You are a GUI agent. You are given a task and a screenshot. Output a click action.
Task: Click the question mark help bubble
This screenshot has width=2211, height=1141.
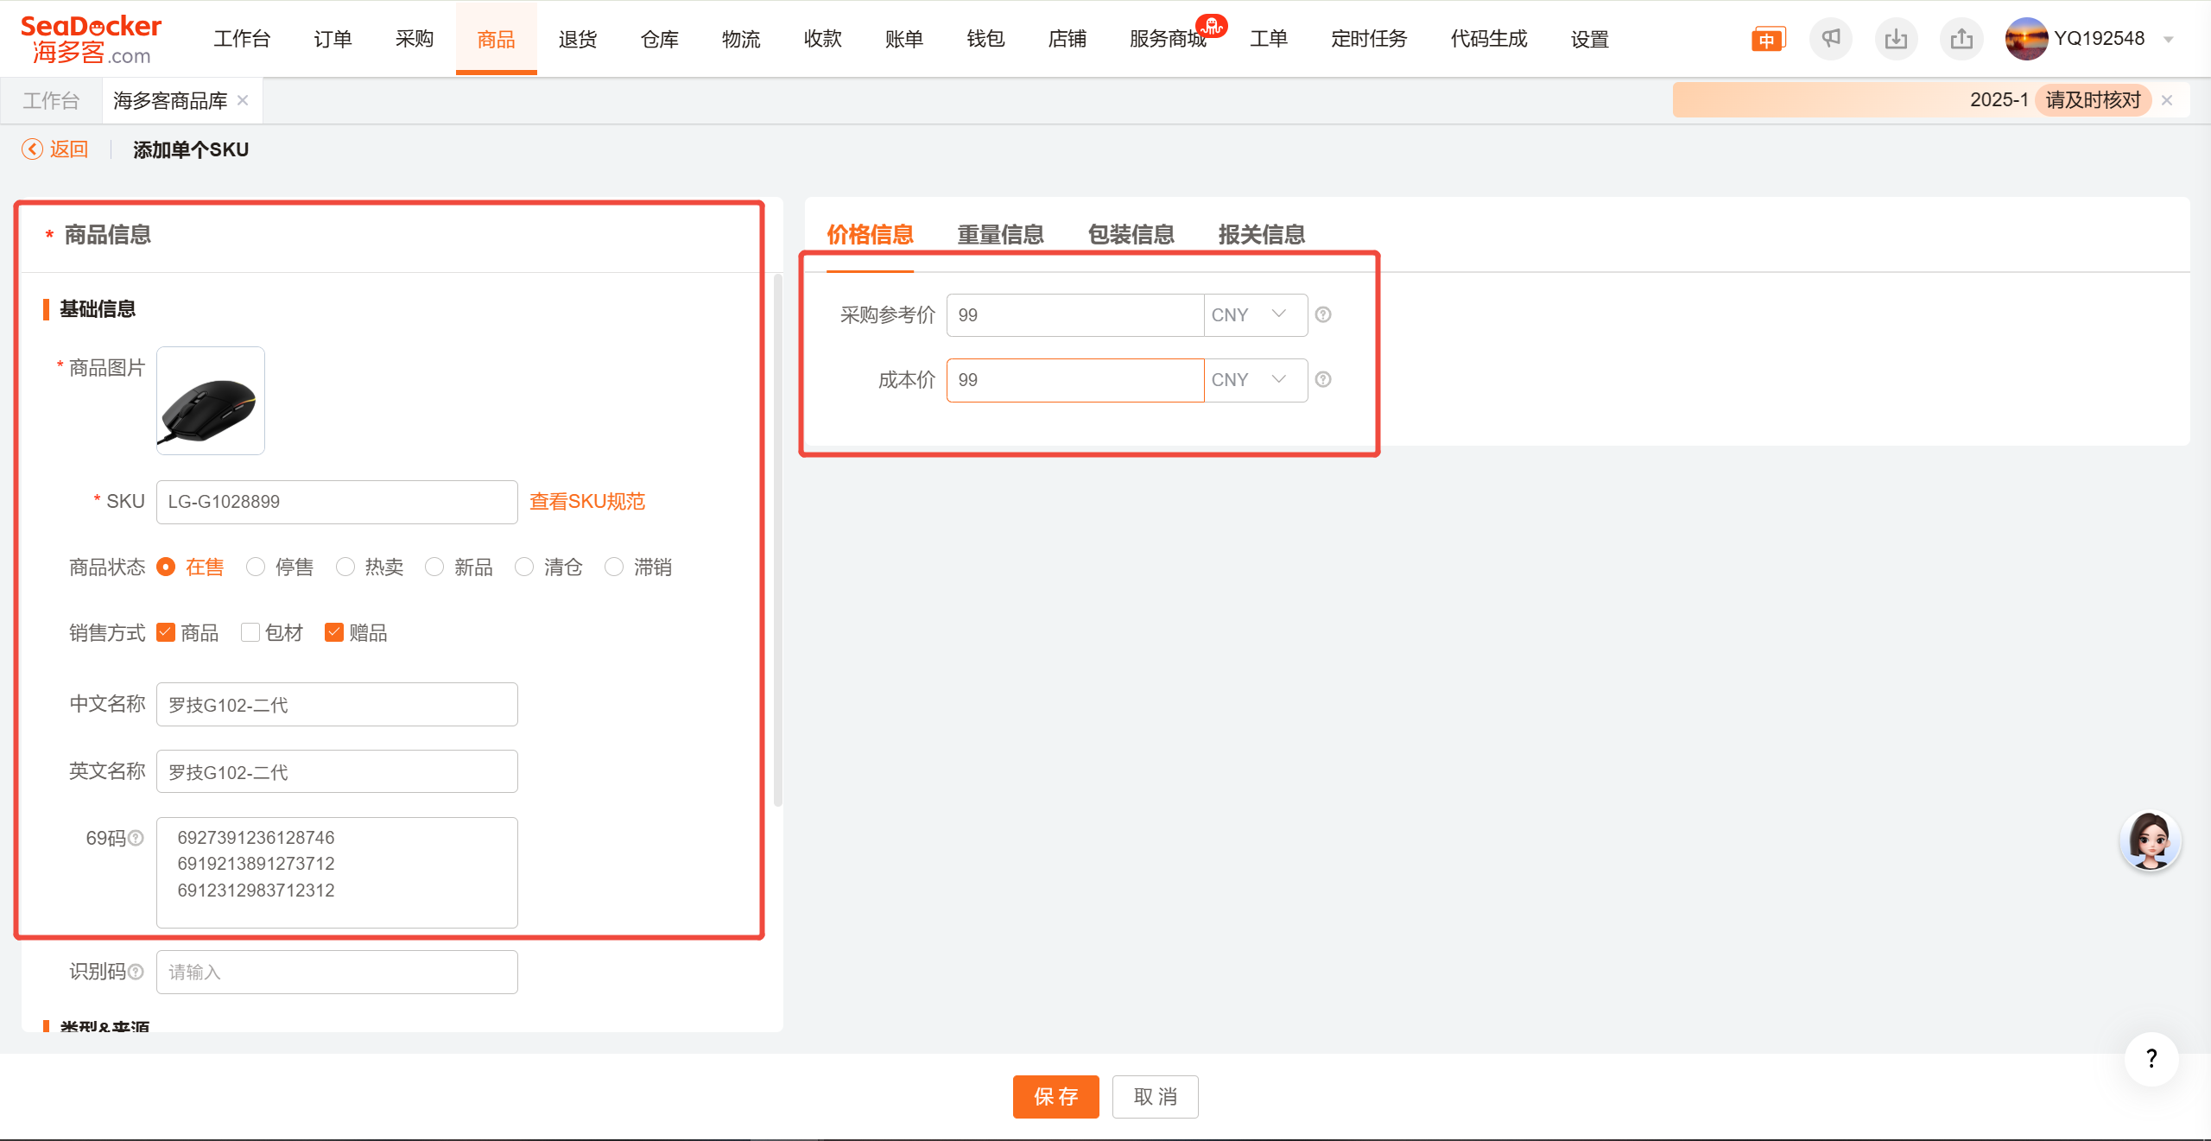2151,1058
